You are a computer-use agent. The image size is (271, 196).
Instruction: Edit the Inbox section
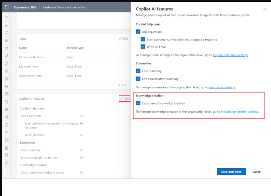click(x=124, y=39)
